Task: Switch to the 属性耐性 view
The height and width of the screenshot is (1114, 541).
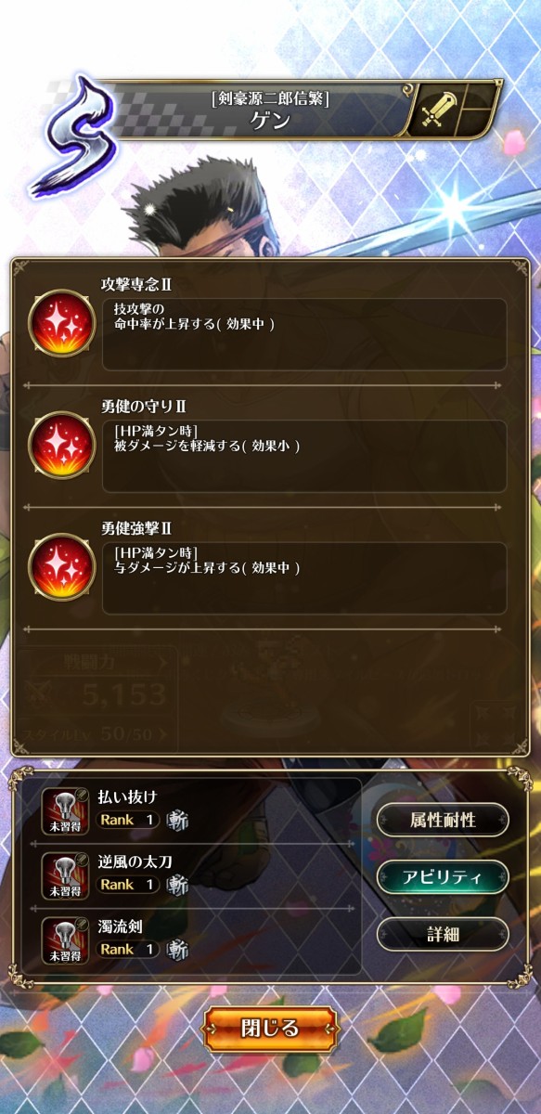Action: pos(443,820)
